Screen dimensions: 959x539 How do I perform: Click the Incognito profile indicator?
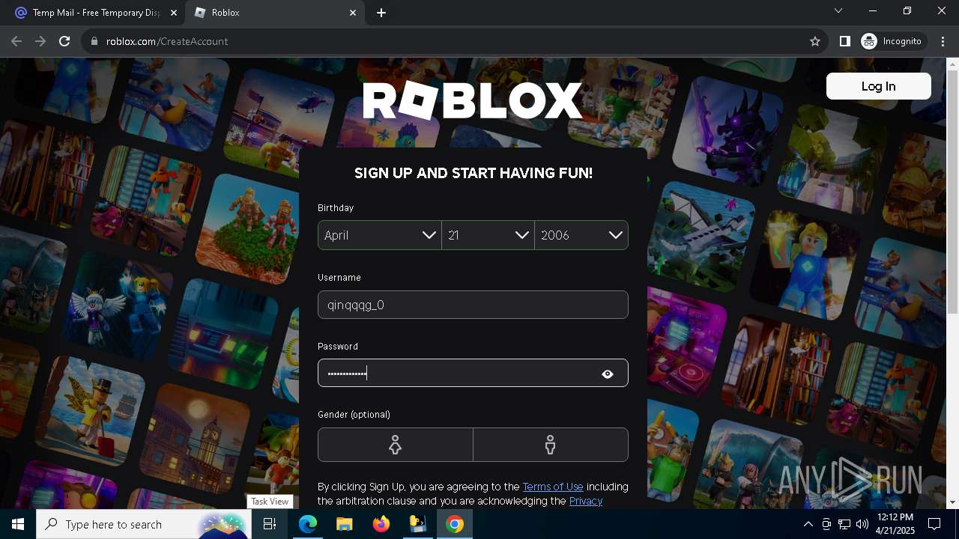pos(893,41)
